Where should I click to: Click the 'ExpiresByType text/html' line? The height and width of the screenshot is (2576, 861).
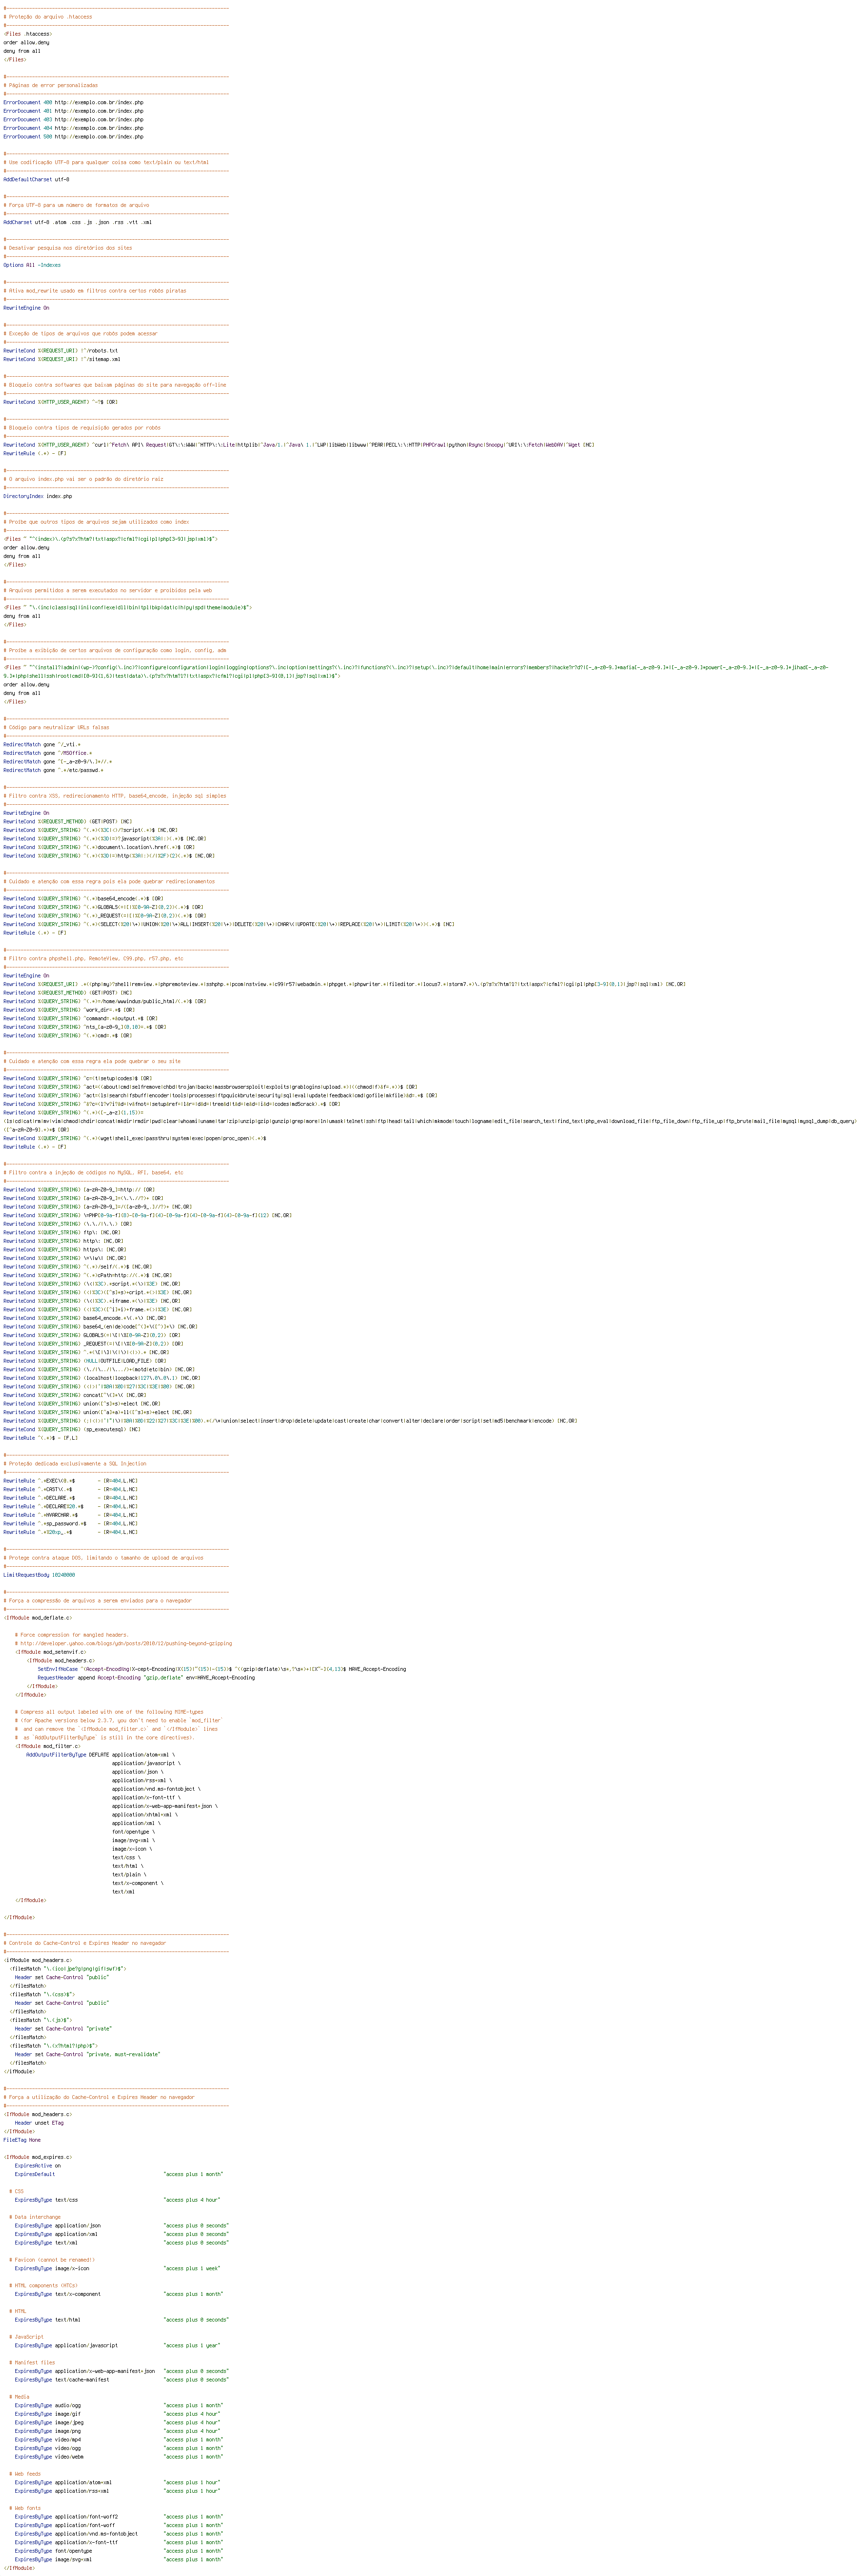point(121,2319)
